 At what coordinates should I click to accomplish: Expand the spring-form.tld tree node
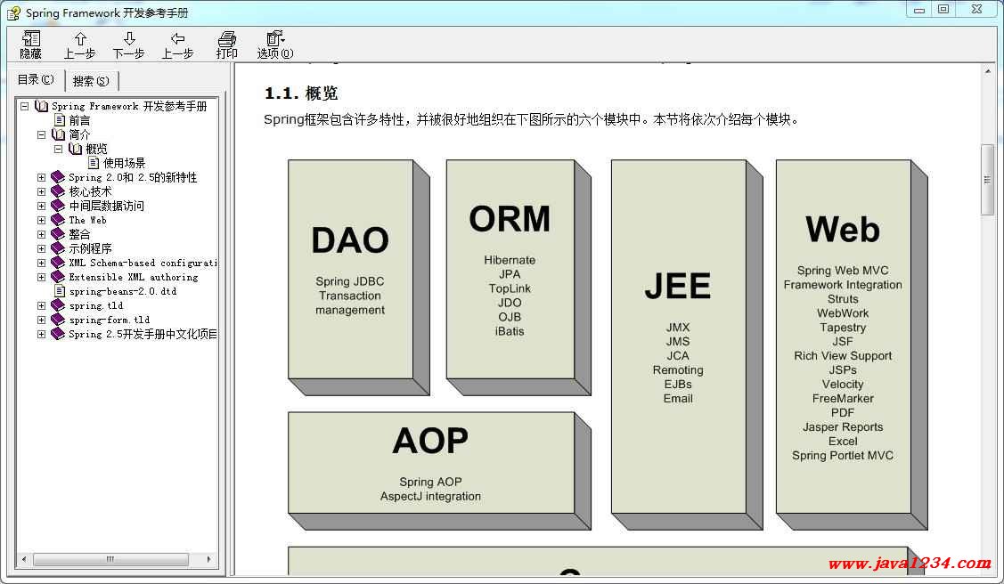[x=42, y=320]
